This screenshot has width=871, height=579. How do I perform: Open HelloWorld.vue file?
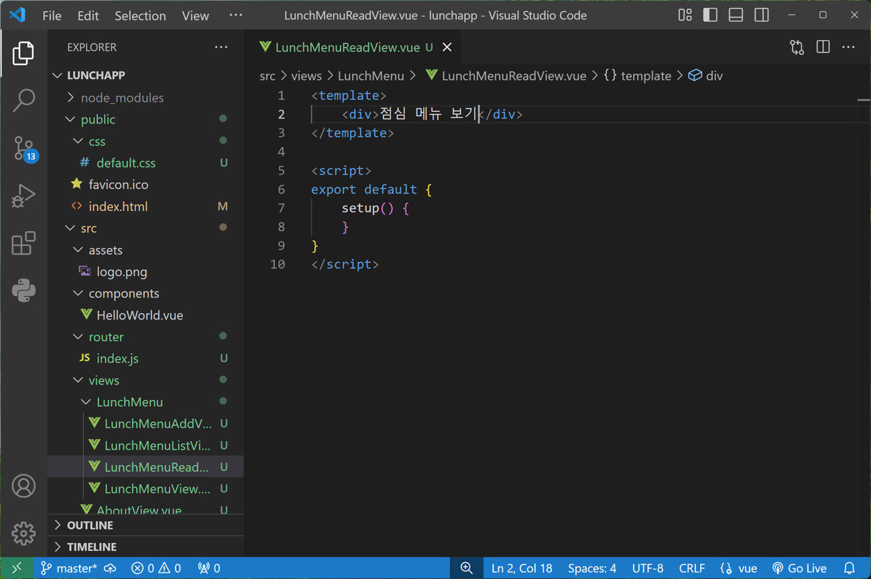tap(146, 315)
